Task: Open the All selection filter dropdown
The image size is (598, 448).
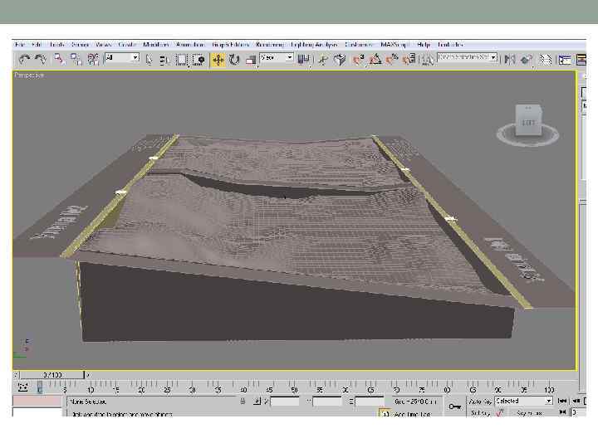Action: [x=122, y=58]
